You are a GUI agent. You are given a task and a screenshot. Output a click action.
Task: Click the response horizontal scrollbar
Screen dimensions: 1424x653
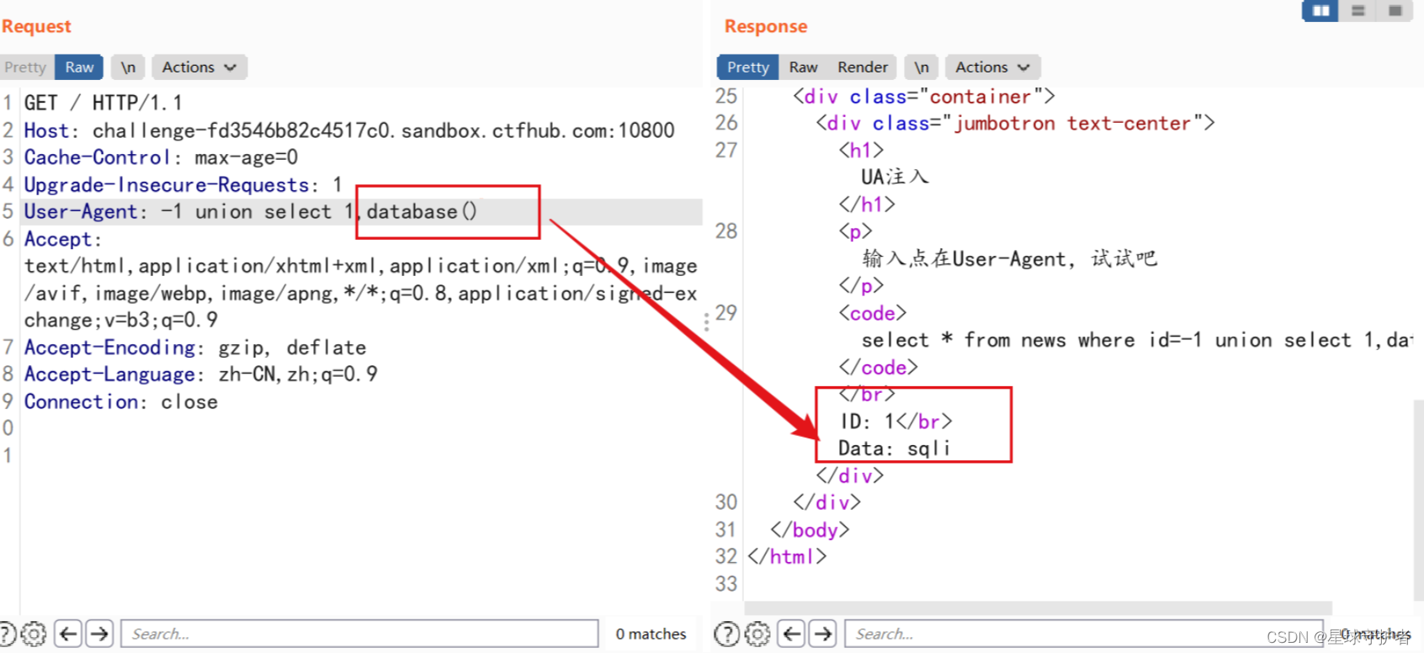tap(1038, 608)
